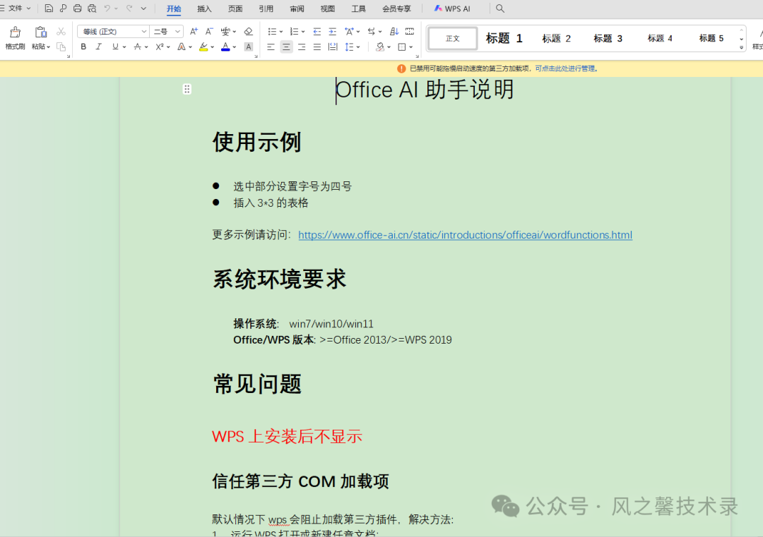Click the Search magnifier icon in tab bar
The image size is (763, 537).
pos(499,8)
